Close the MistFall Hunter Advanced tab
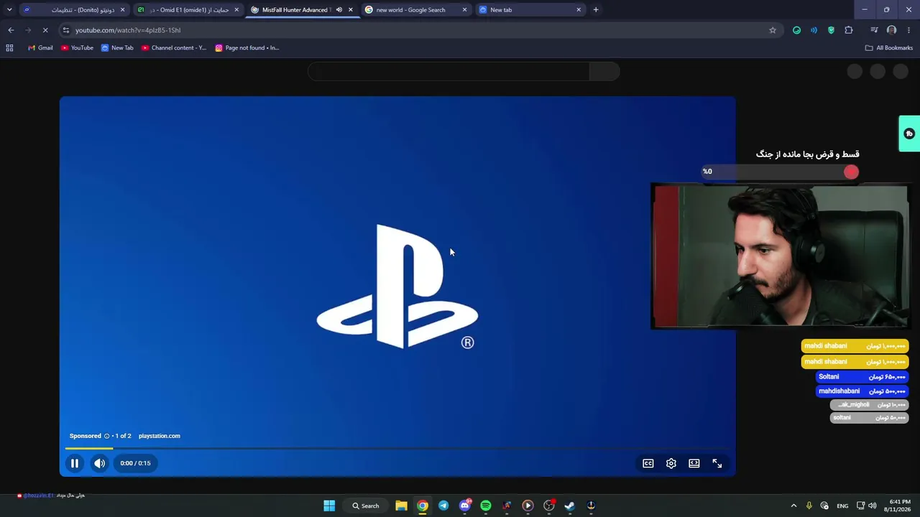Screen dimensions: 920x517 (351, 10)
